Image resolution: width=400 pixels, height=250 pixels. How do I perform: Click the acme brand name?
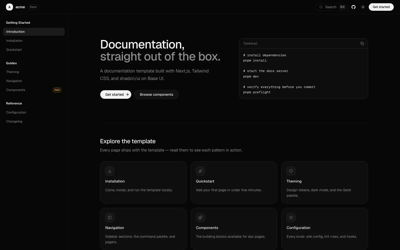click(x=20, y=7)
